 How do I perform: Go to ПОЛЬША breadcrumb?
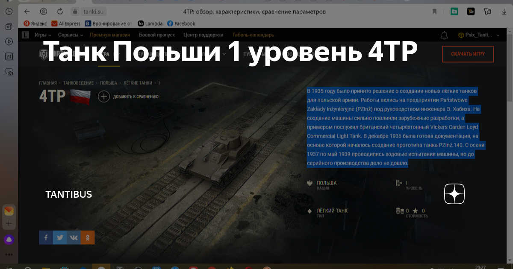109,83
